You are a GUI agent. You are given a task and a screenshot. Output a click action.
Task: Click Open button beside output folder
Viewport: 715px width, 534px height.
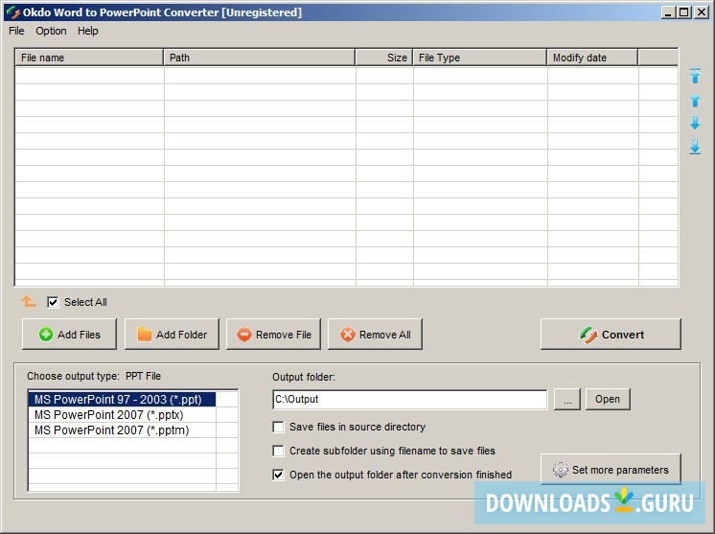(x=608, y=400)
